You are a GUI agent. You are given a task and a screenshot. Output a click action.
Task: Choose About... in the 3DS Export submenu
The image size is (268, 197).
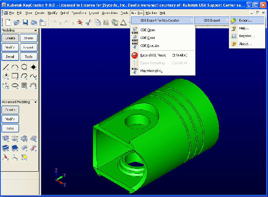[247, 44]
